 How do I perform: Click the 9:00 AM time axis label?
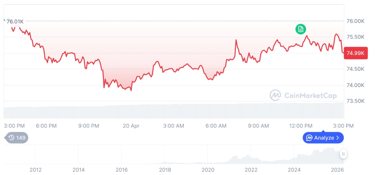[259, 126]
